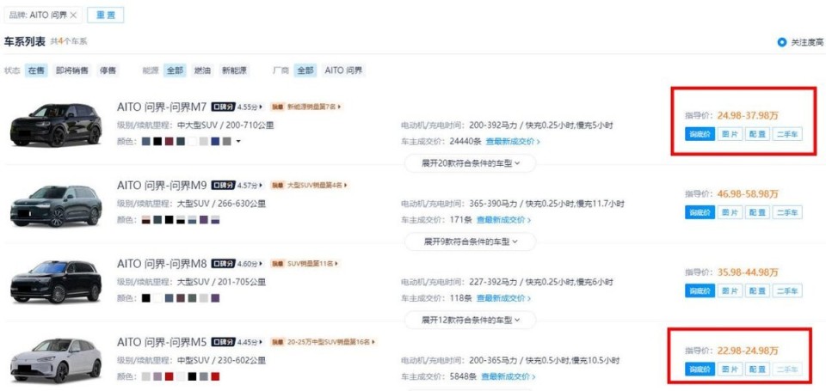Screen dimensions: 826x391
Task: Click the 重置 reset button
Action: coord(105,15)
